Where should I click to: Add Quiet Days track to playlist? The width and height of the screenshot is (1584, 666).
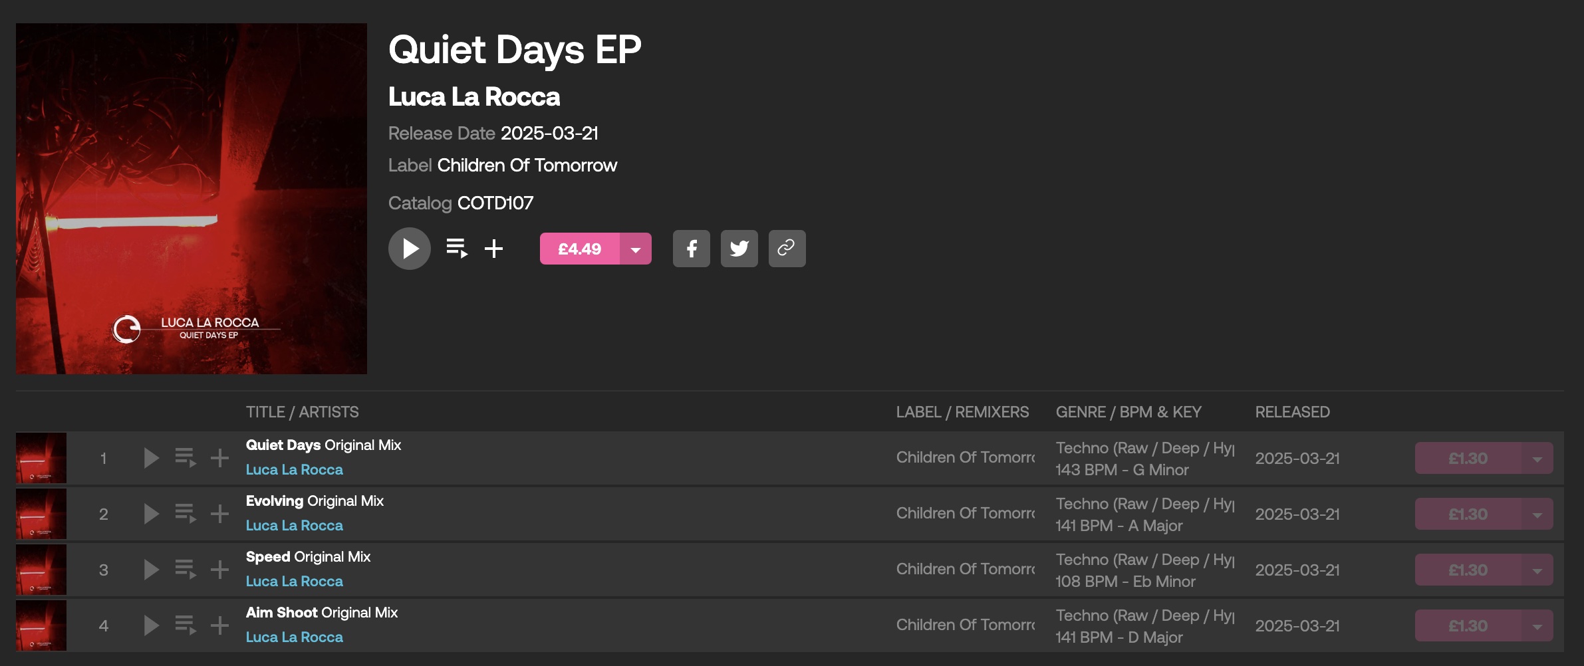click(219, 458)
